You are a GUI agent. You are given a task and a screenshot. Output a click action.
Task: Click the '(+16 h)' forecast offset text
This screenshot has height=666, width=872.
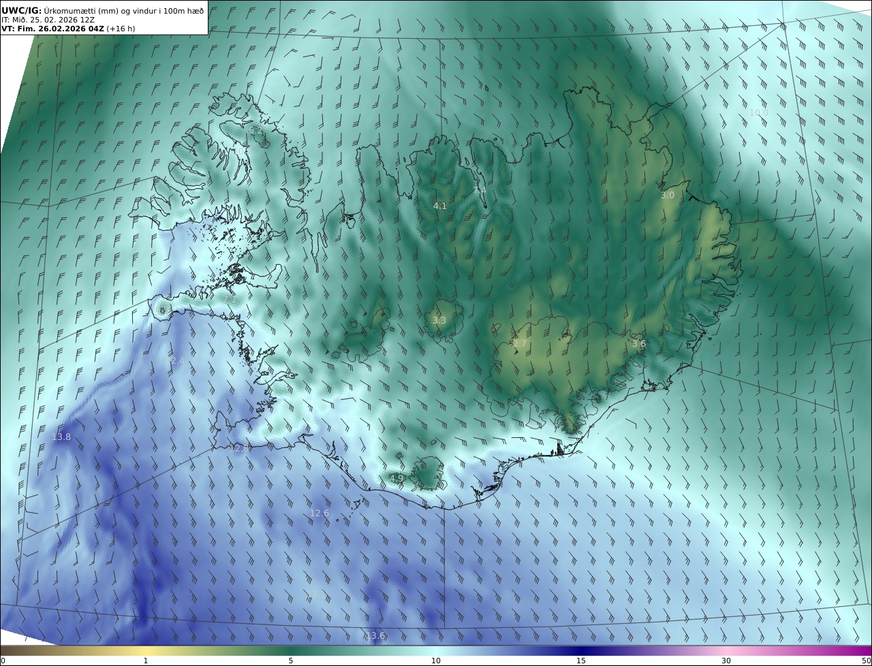click(x=121, y=29)
